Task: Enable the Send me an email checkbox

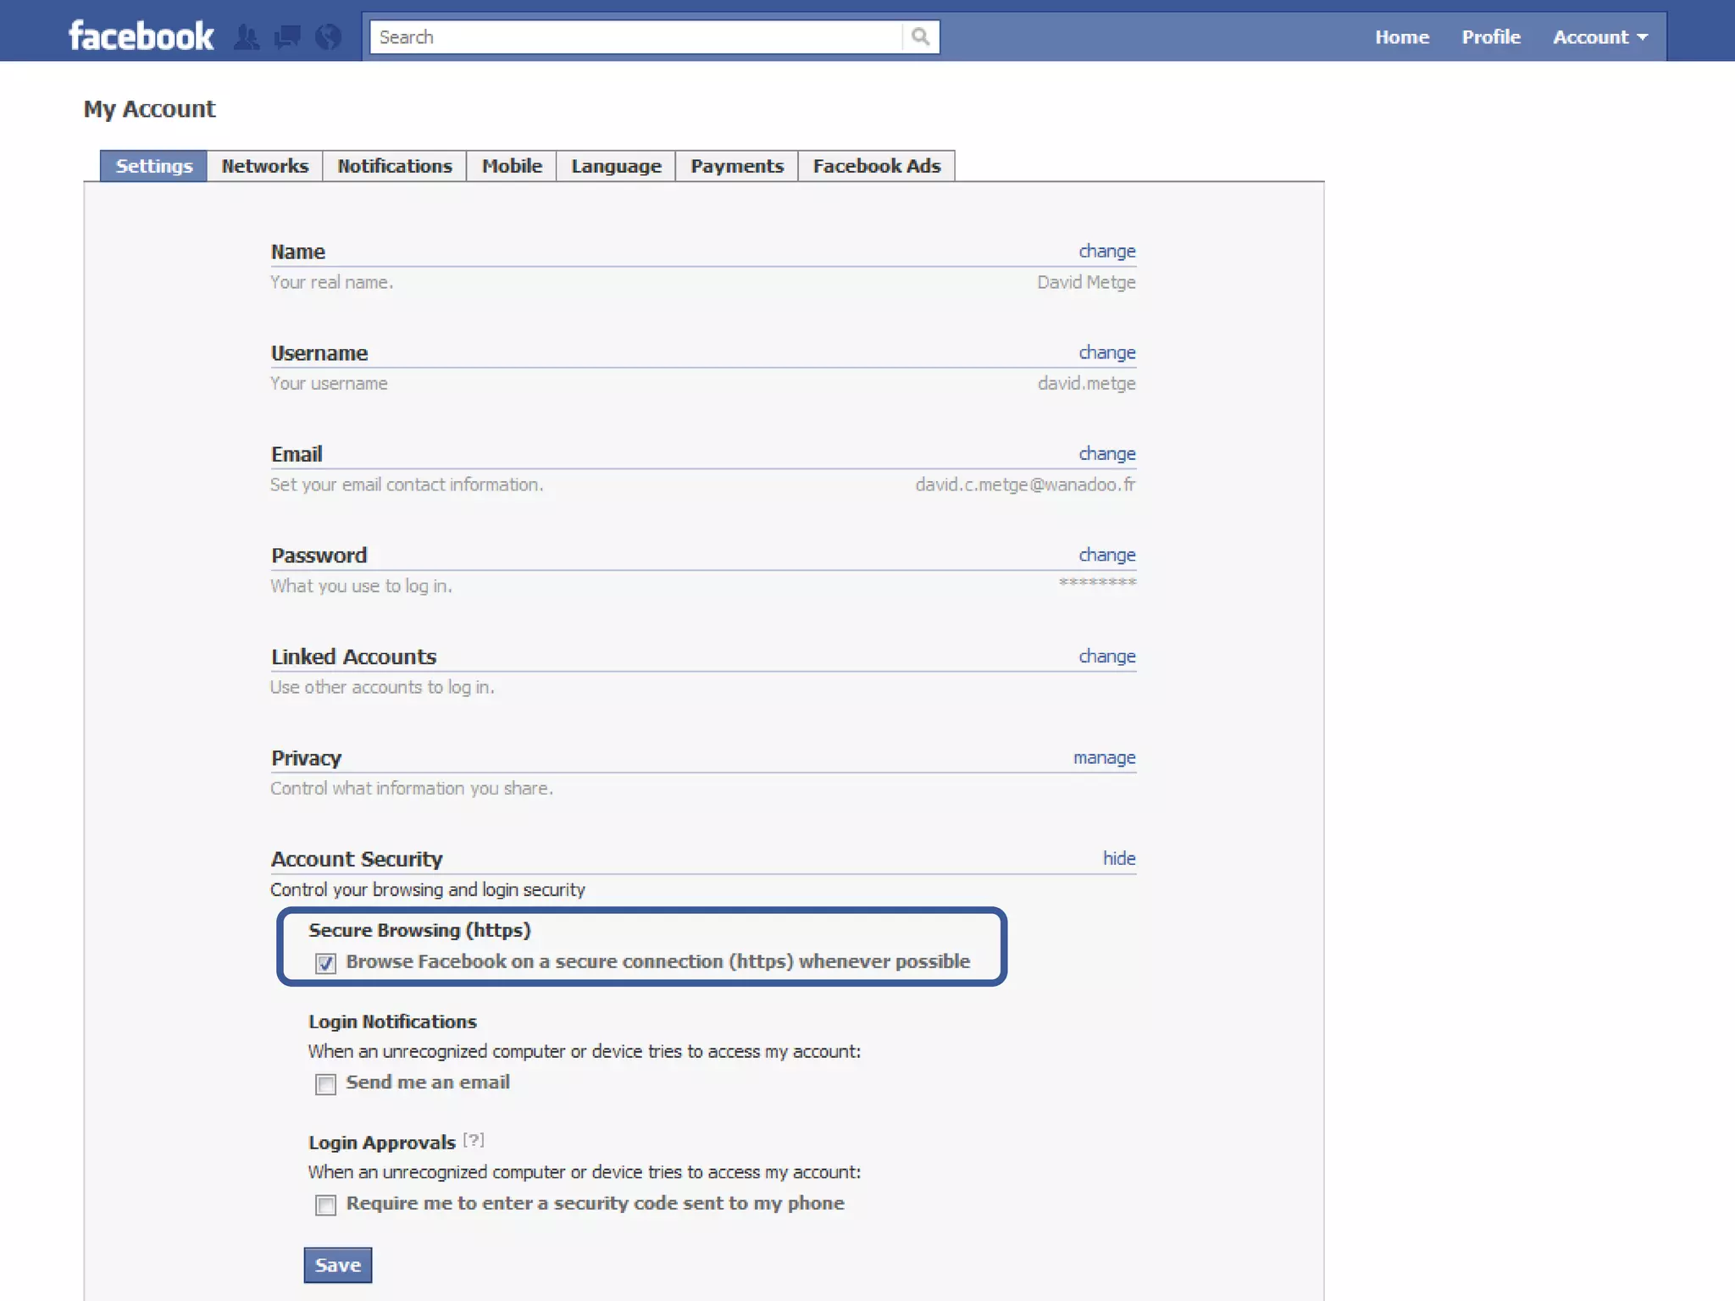Action: click(x=325, y=1084)
